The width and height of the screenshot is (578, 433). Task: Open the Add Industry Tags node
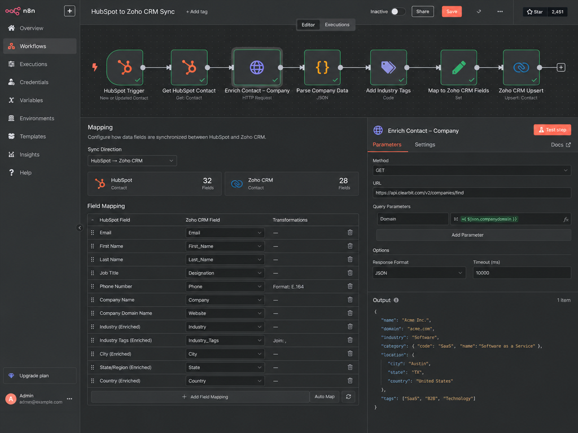point(388,68)
